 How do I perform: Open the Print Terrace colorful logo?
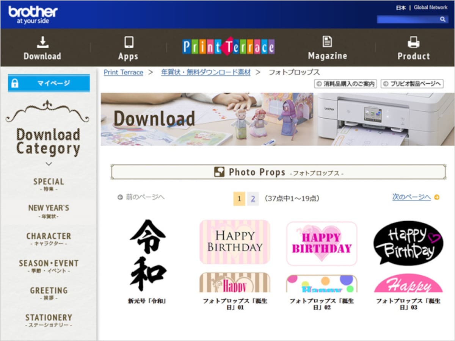coord(228,47)
